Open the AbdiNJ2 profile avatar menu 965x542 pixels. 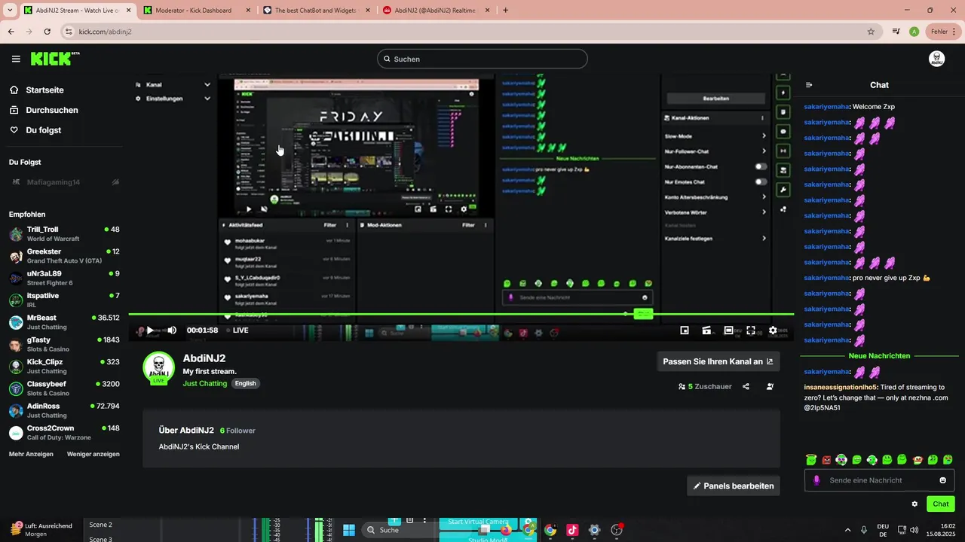point(937,59)
